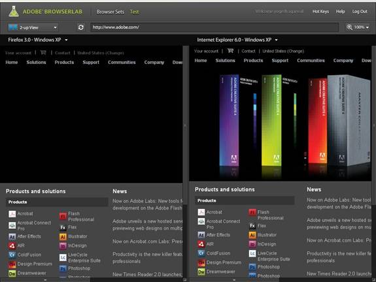Click the InDesign icon in Firefox pane
Viewport: 376px width, 282px height.
tap(63, 246)
